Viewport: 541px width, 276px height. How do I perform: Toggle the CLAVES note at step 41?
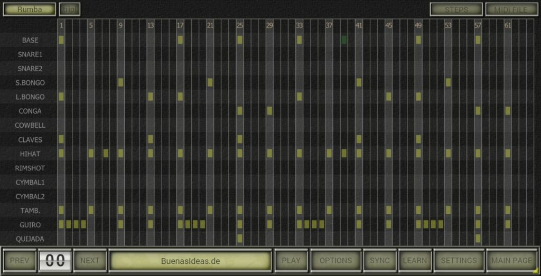pyautogui.click(x=359, y=139)
